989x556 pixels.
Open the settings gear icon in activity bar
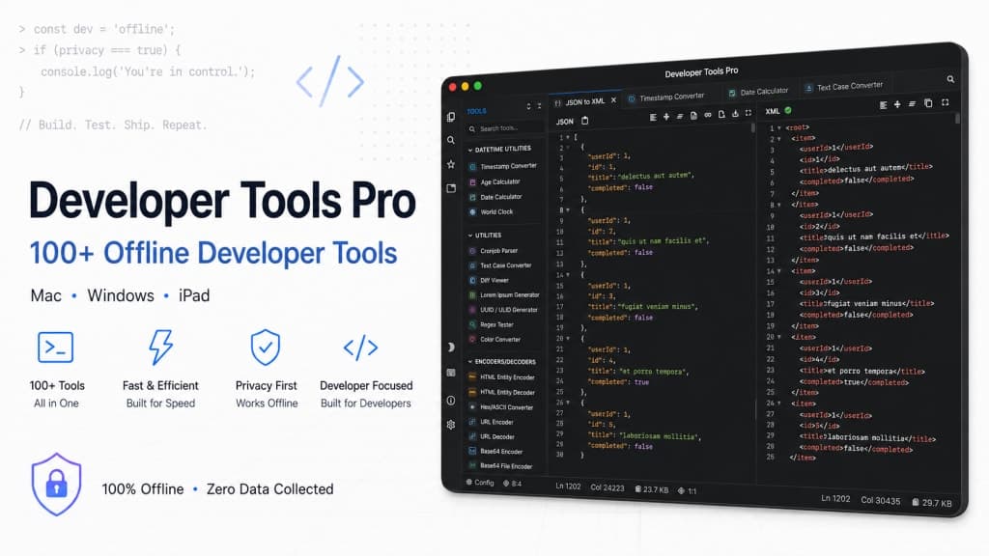[450, 425]
